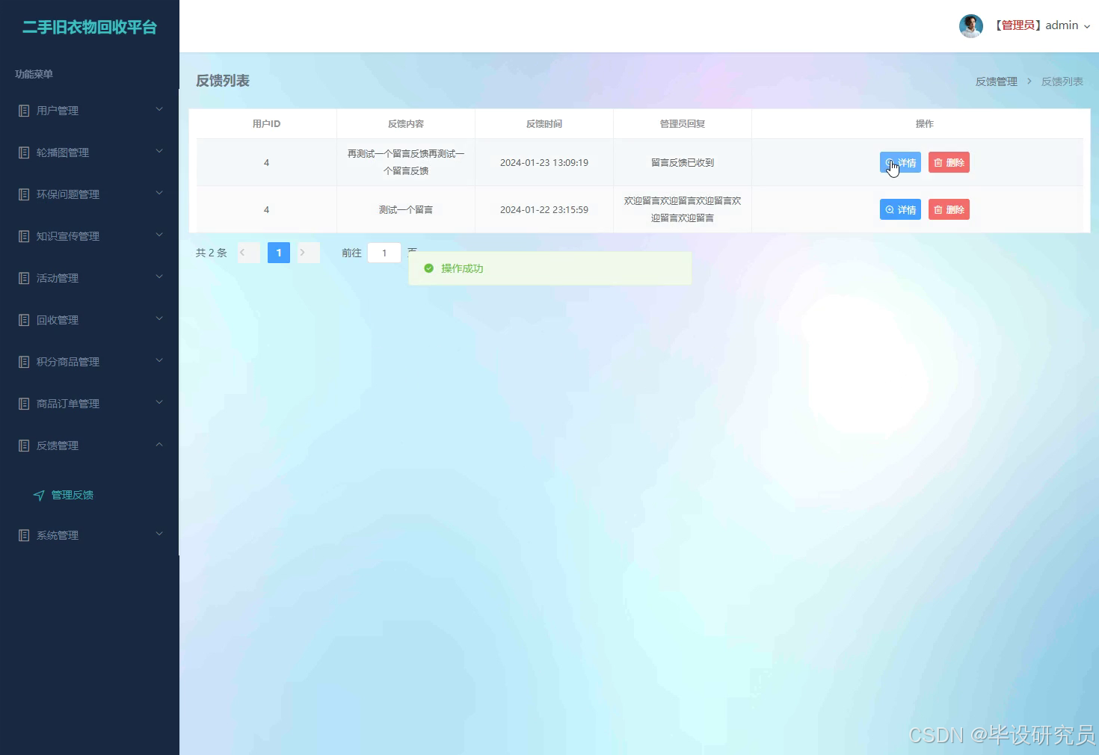The height and width of the screenshot is (755, 1099).
Task: Open 详情 for the 2024-01-23 feedback
Action: pyautogui.click(x=900, y=162)
